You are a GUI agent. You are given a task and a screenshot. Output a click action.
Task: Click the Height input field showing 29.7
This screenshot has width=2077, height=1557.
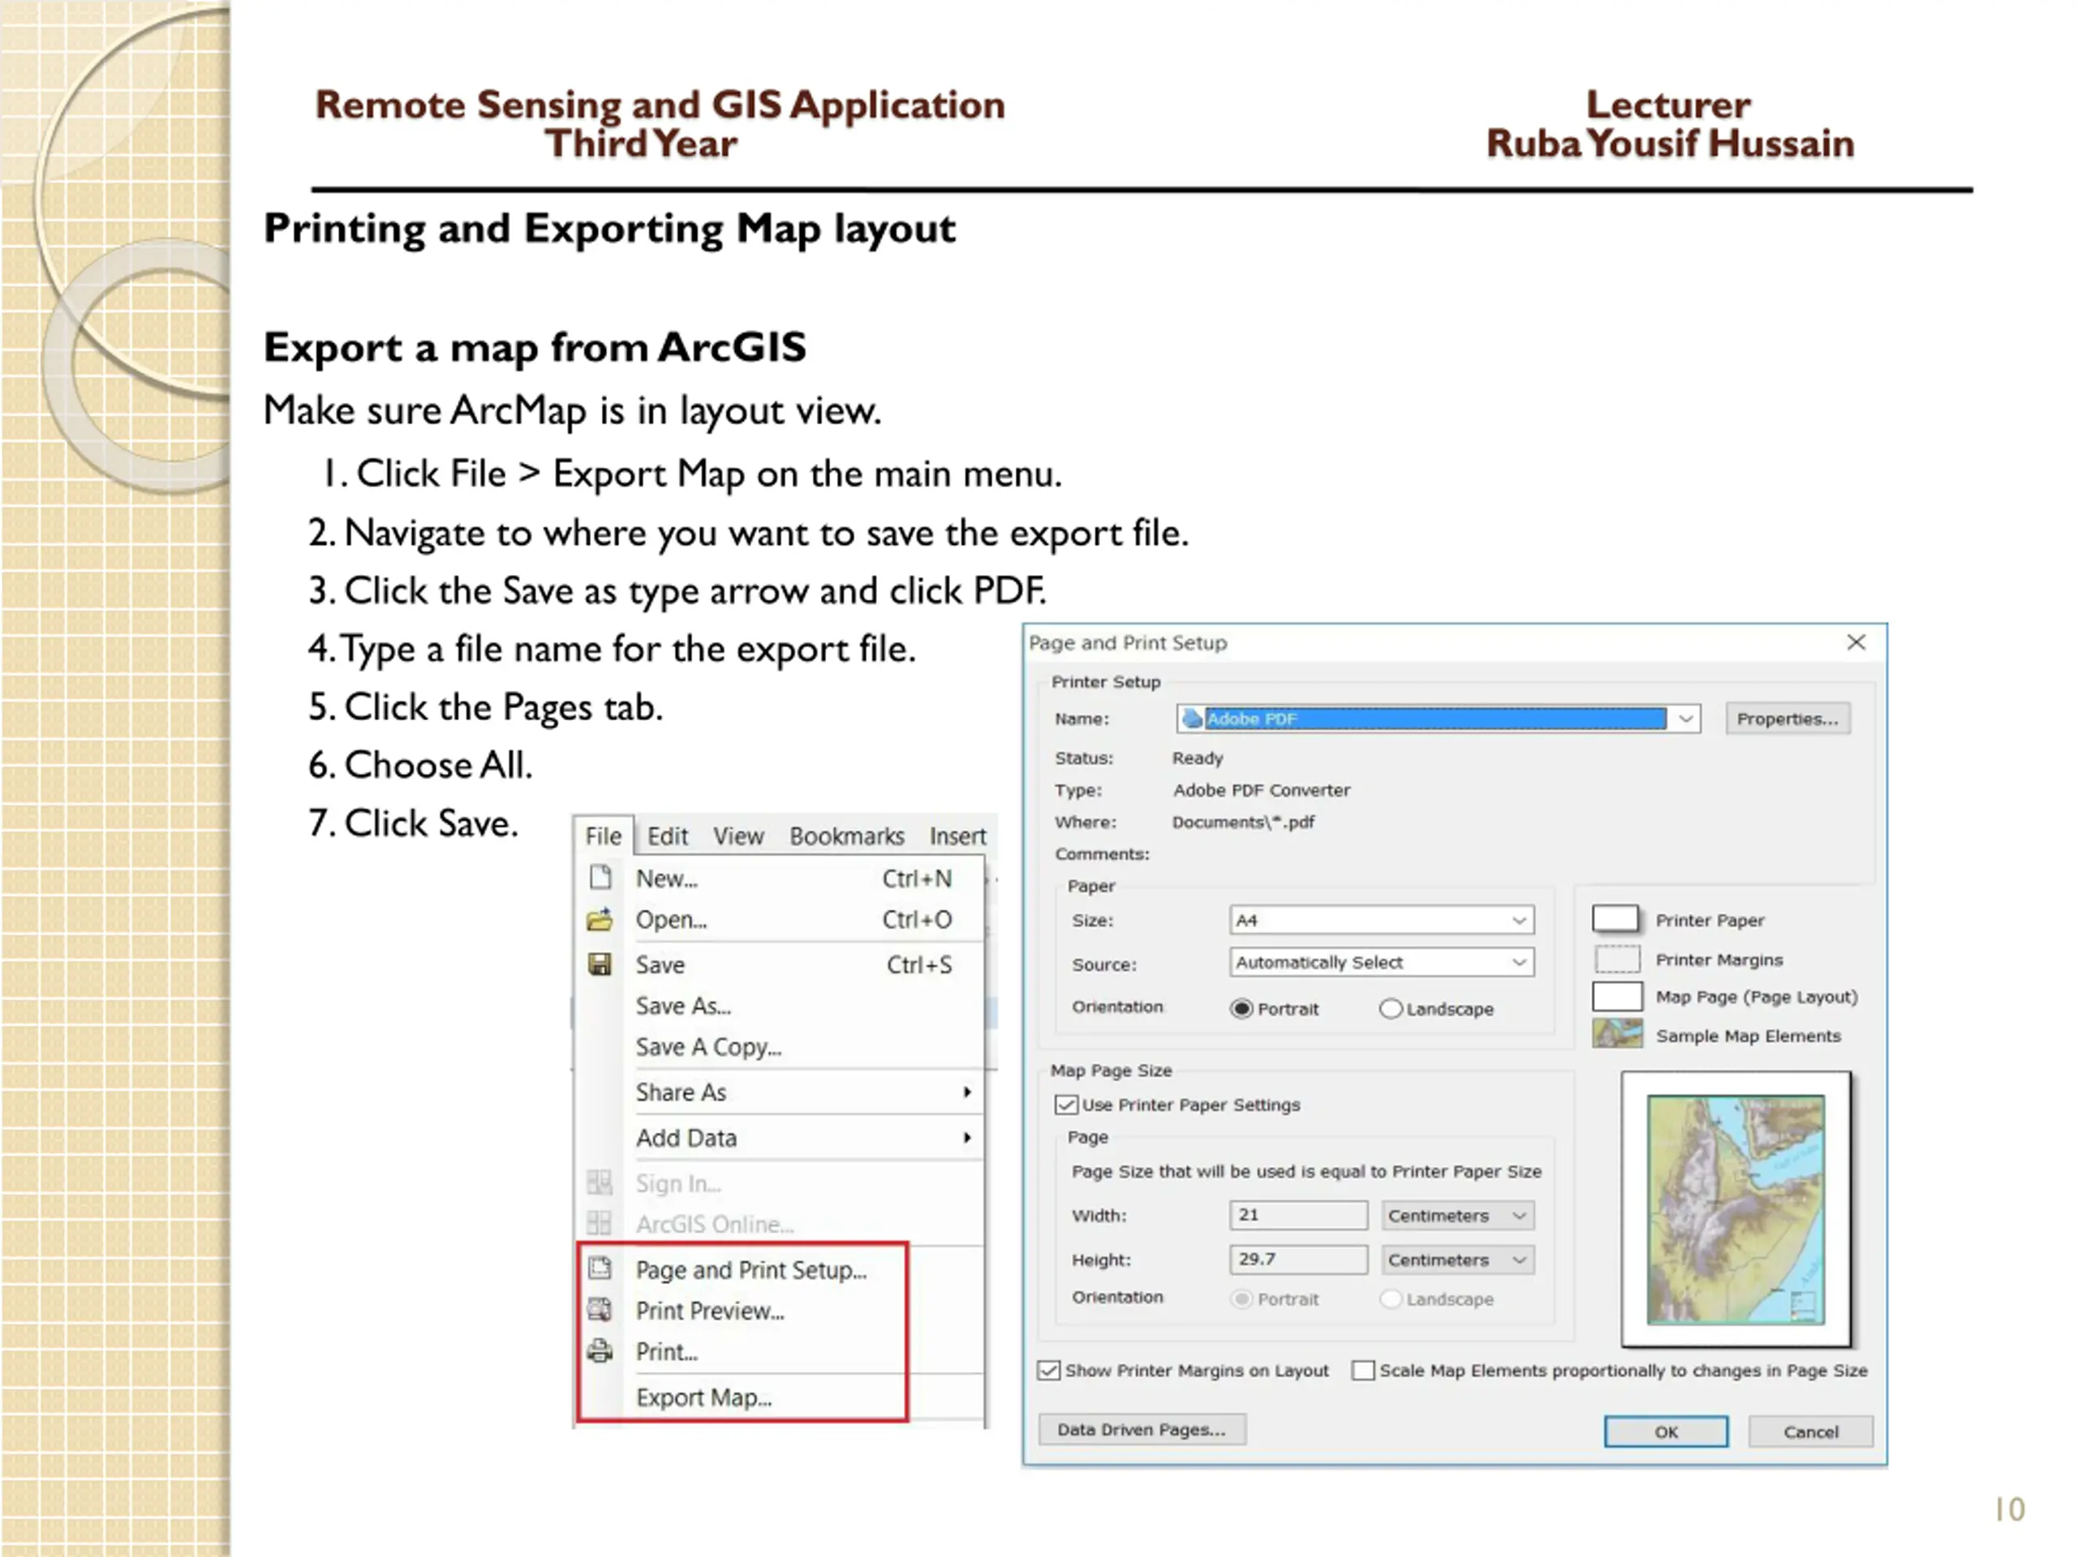1299,1259
